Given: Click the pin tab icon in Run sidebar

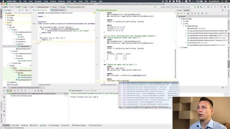Looking at the screenshot, I should [x=4, y=115].
